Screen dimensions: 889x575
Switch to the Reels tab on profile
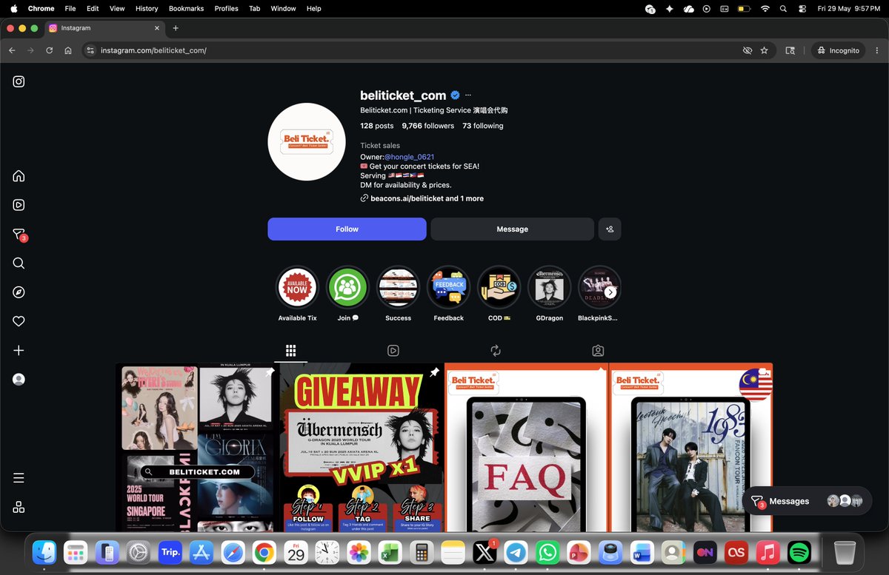tap(393, 351)
